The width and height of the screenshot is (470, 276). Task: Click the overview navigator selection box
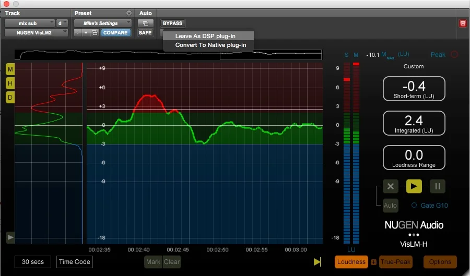click(x=271, y=54)
